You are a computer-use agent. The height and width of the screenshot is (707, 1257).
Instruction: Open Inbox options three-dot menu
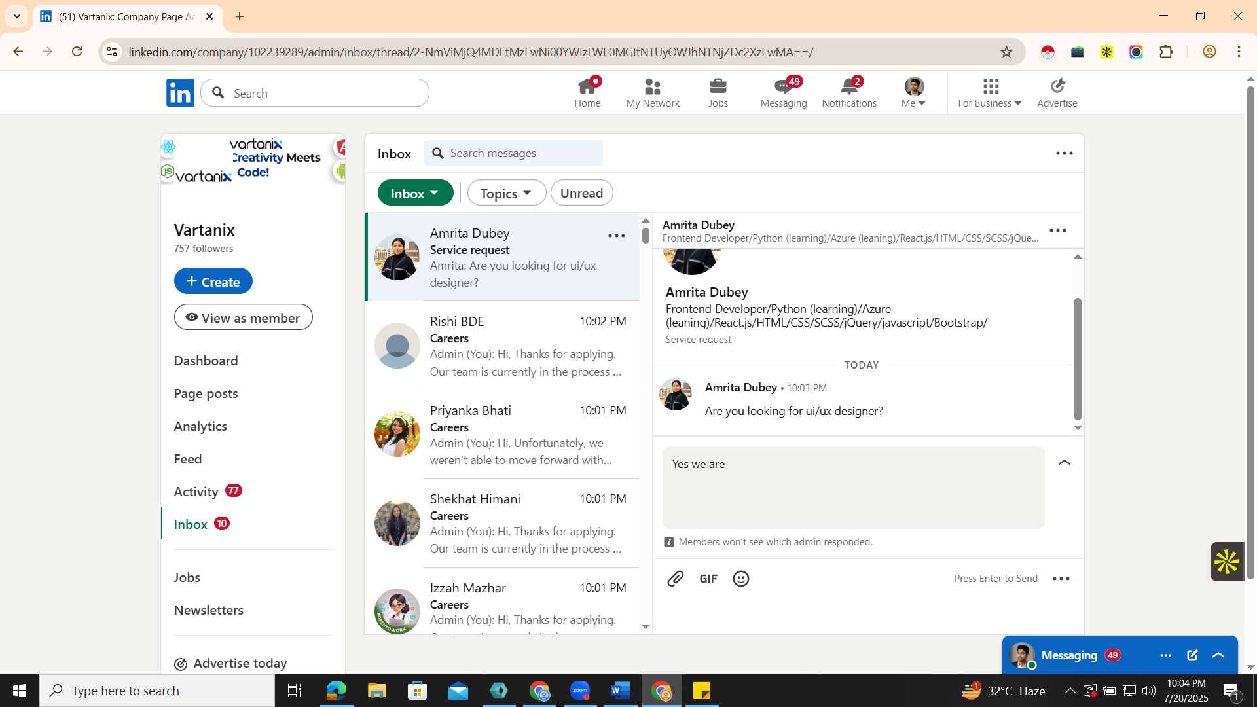(x=1065, y=153)
